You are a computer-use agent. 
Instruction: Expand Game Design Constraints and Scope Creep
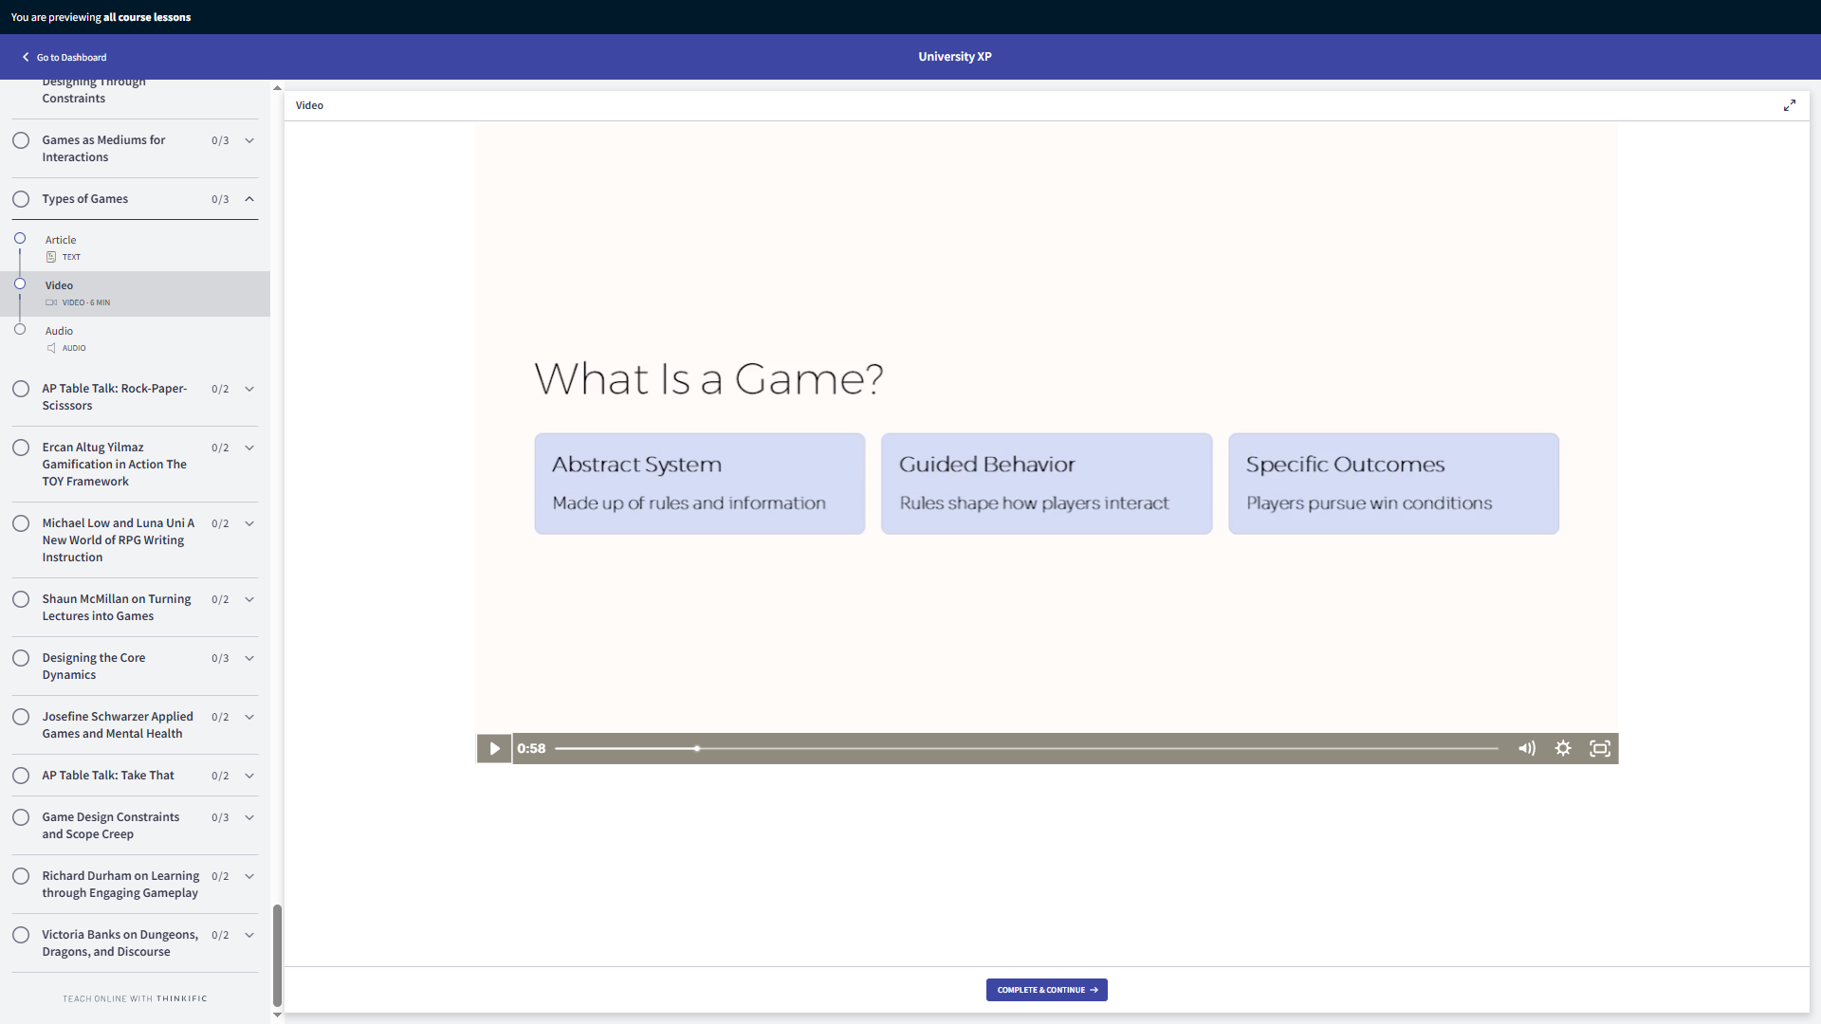click(x=249, y=817)
